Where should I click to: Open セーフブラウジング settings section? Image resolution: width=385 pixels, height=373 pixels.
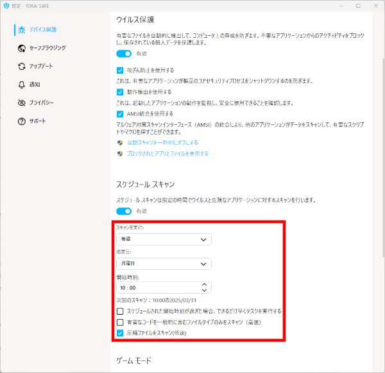pyautogui.click(x=47, y=48)
